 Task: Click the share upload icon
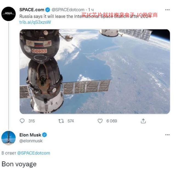click(x=143, y=121)
